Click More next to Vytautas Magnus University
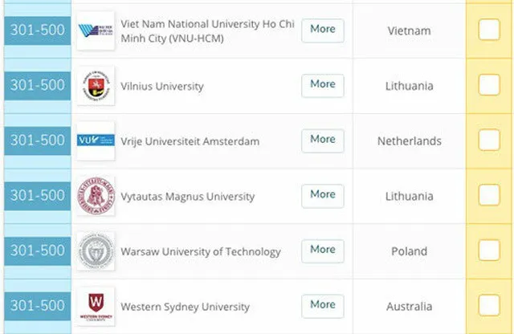The image size is (514, 334). click(323, 196)
